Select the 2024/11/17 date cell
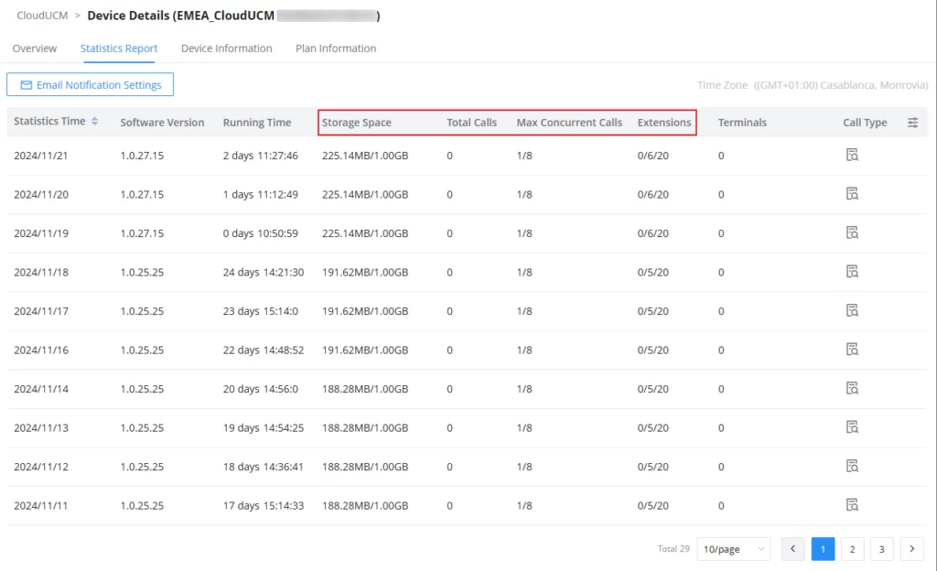 41,310
